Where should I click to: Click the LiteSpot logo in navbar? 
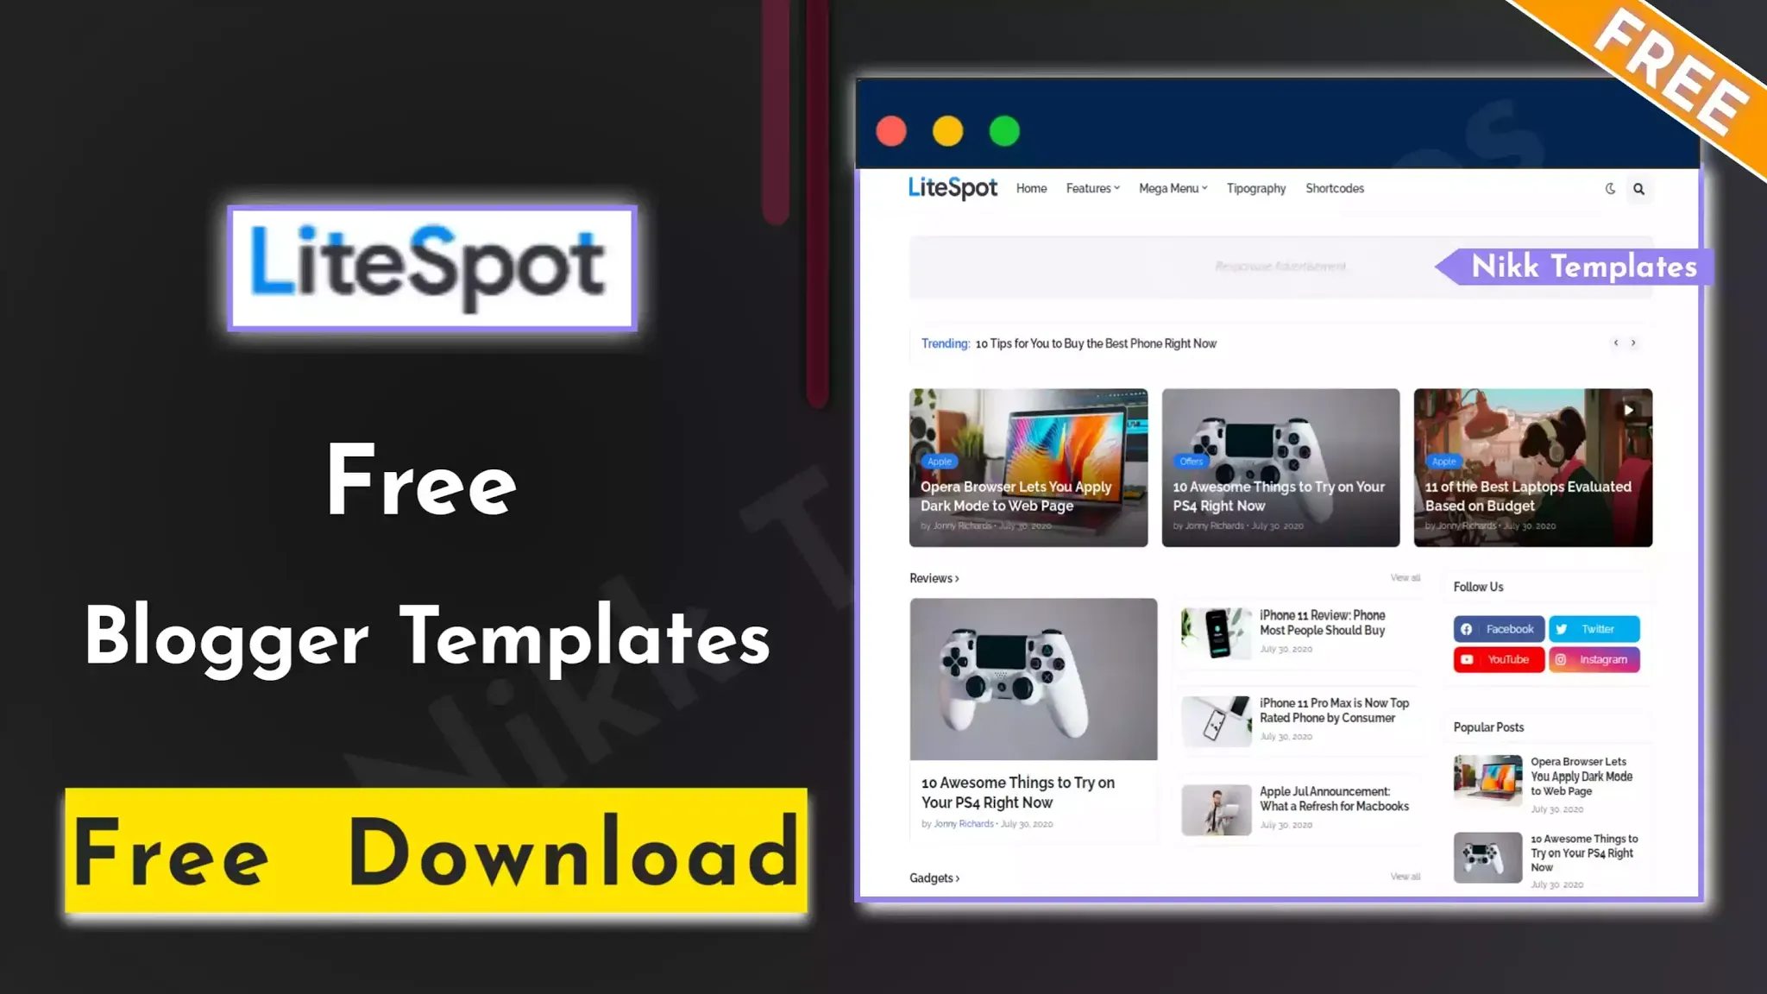point(953,187)
